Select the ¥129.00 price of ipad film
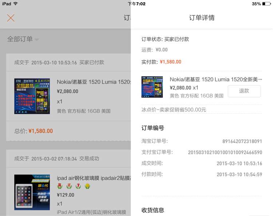This screenshot has height=216, width=273. pyautogui.click(x=66, y=195)
